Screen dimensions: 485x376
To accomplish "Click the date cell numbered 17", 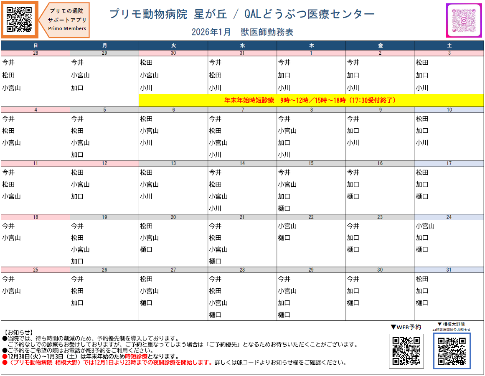I will click(449, 163).
